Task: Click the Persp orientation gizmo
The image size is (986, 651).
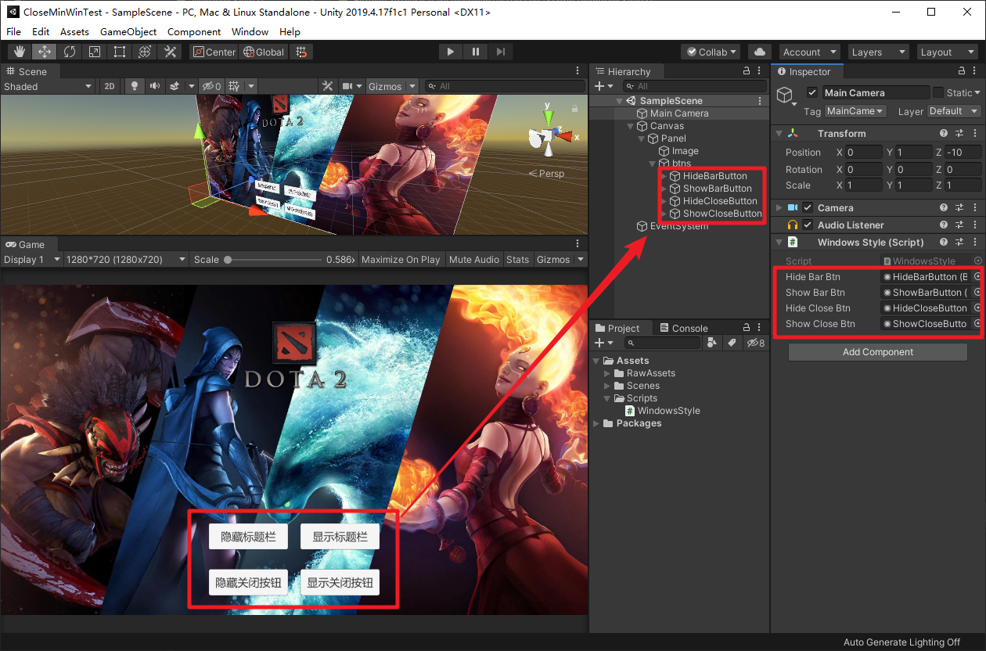Action: [547, 173]
